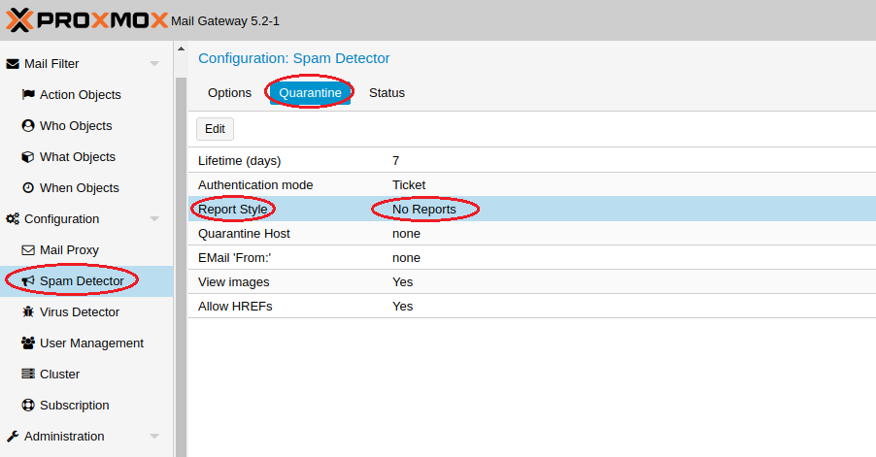Select the View images row

[532, 281]
